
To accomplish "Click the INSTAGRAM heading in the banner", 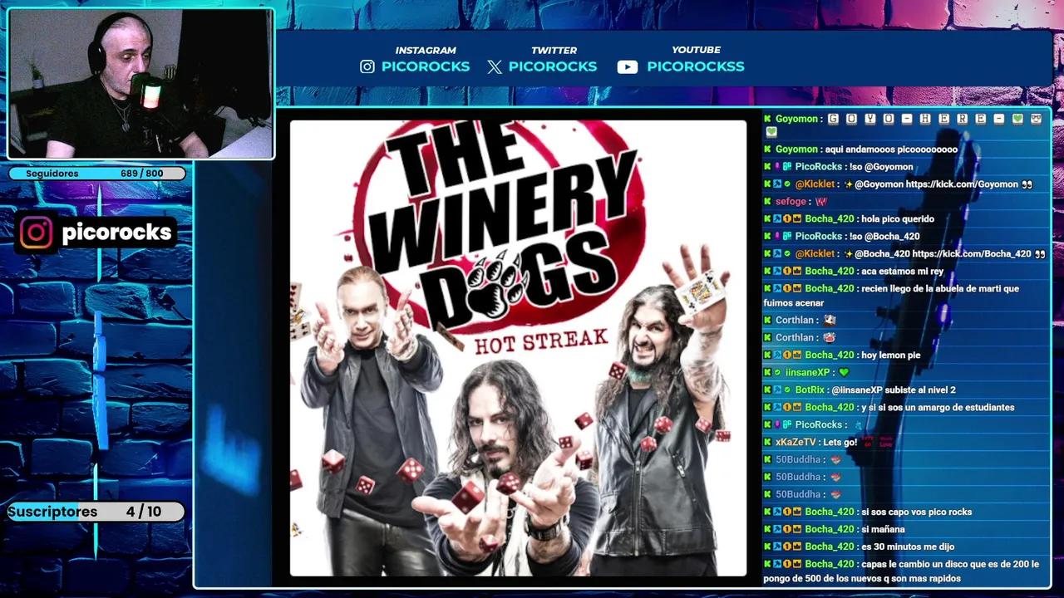I will (x=426, y=51).
